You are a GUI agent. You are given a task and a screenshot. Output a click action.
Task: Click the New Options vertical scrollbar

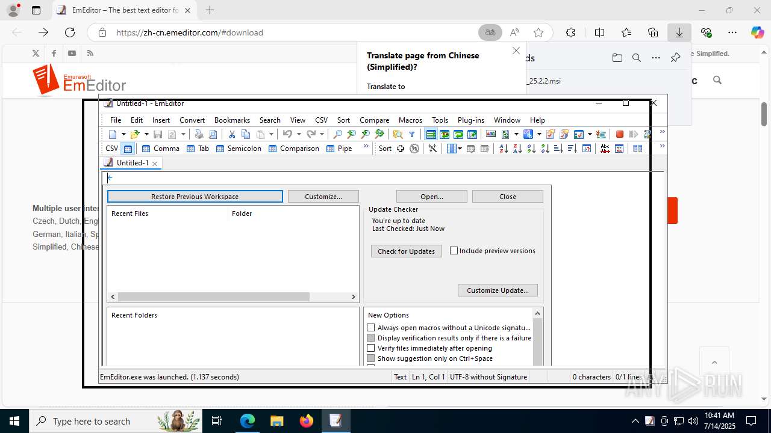[538, 337]
